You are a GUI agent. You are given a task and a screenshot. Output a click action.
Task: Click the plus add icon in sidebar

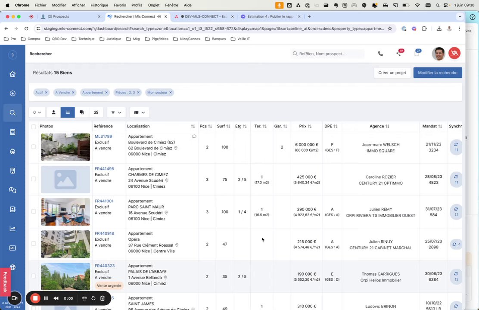pyautogui.click(x=12, y=93)
